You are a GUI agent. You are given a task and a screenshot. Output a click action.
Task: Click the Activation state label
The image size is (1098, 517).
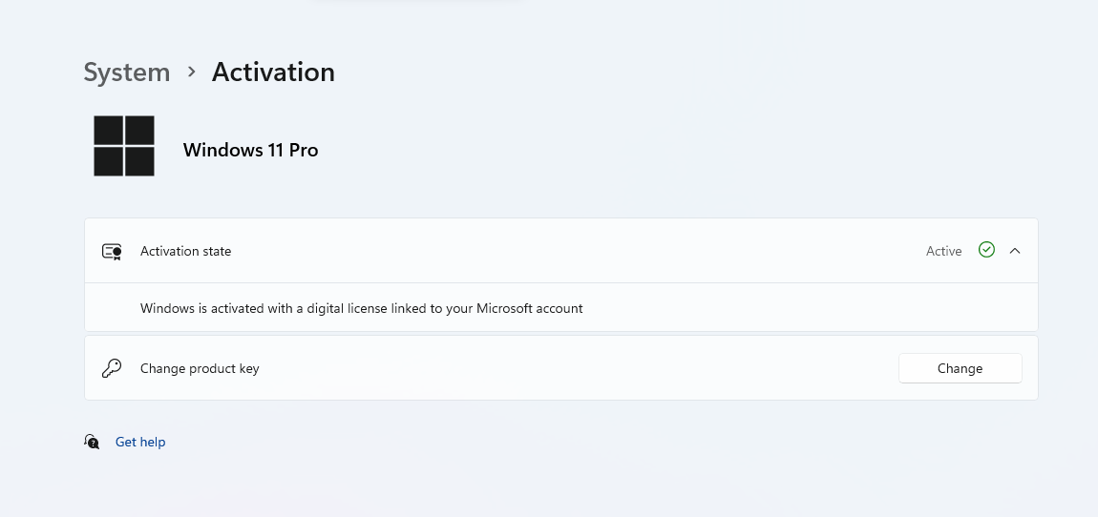[185, 252]
